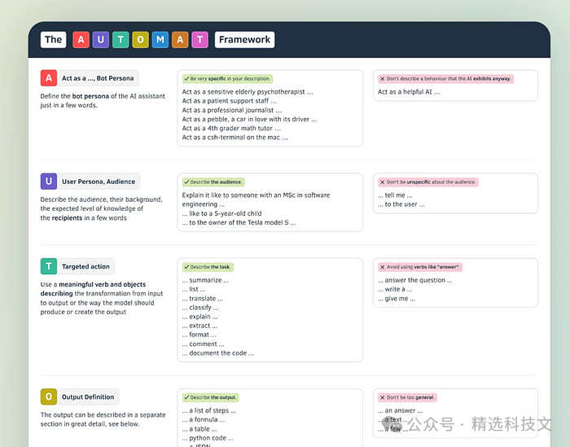This screenshot has height=447, width=570.
Task: Click 'Define the bot persona of the AI assistant' text
Action: [x=103, y=96]
